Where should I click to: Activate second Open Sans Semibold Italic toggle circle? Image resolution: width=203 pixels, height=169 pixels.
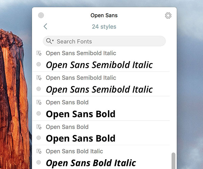tap(39, 89)
